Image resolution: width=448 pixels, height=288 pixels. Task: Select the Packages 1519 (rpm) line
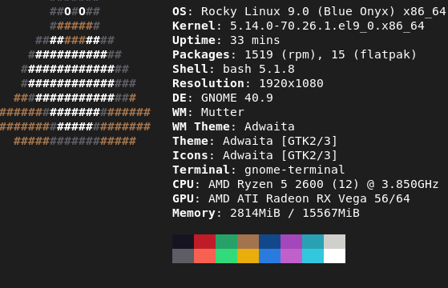pyautogui.click(x=295, y=54)
